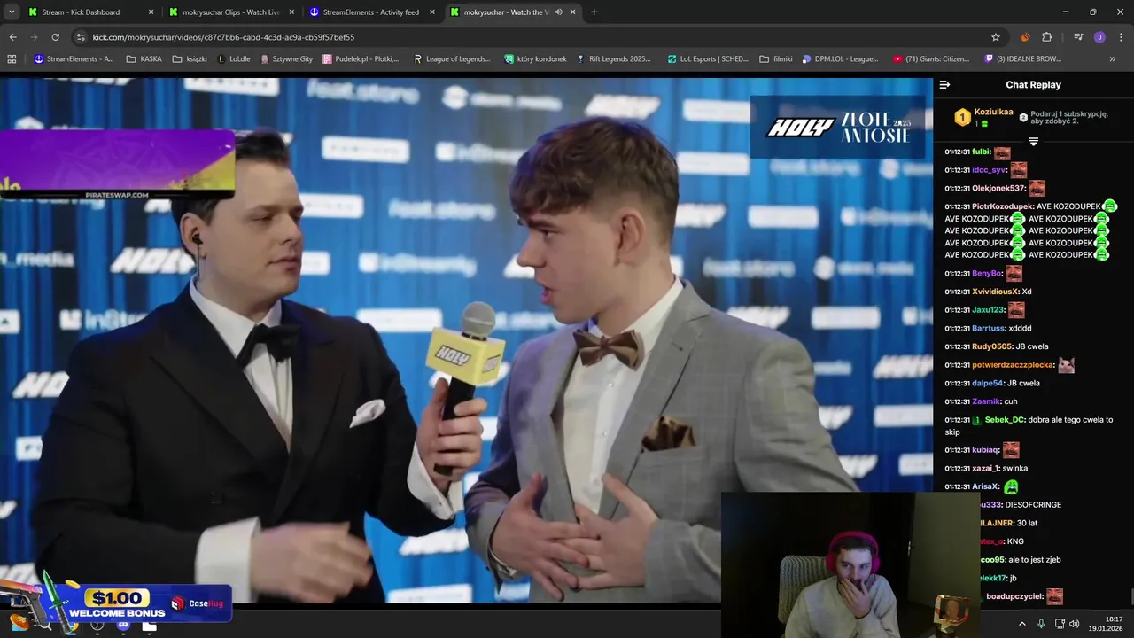Viewport: 1134px width, 638px height.
Task: Open the książki bookmarks folder
Action: (190, 59)
